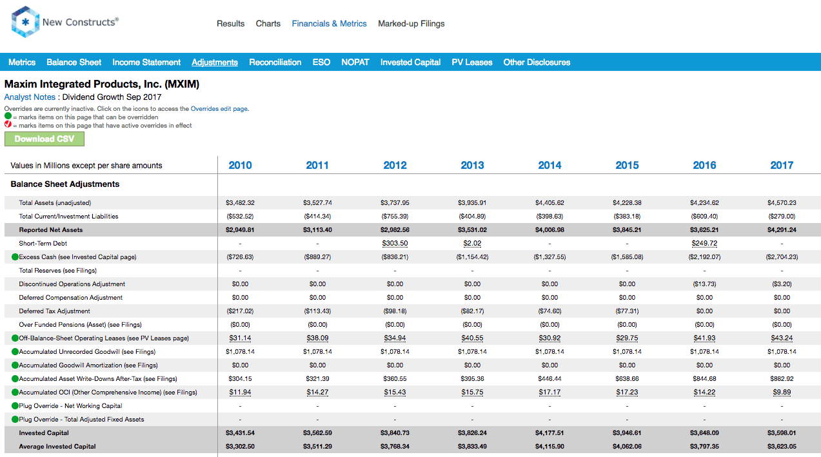Click Accumulated OCI value $14.27 for 2011
The height and width of the screenshot is (457, 821).
coord(317,393)
